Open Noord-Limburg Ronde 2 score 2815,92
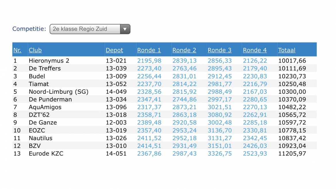336x189 pixels. (x=184, y=92)
